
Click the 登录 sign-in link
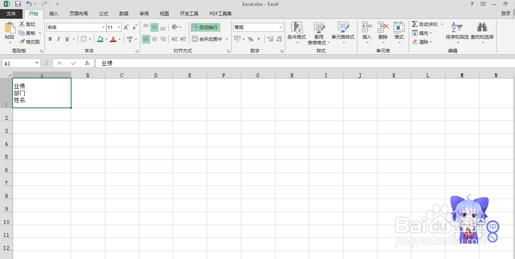(505, 13)
